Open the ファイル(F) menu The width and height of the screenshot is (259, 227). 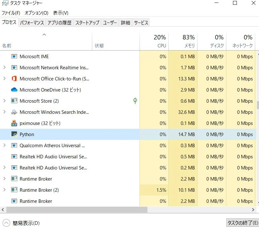click(x=11, y=13)
